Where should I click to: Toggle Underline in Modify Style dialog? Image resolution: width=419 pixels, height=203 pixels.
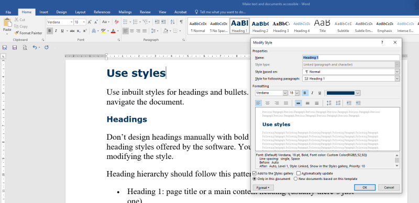click(x=319, y=93)
